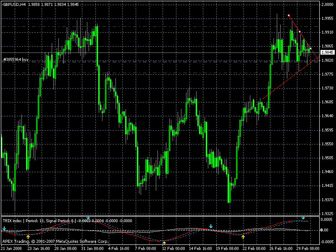Click the 1.9370 level on the price axis
This screenshot has width=336, height=252.
click(x=327, y=200)
